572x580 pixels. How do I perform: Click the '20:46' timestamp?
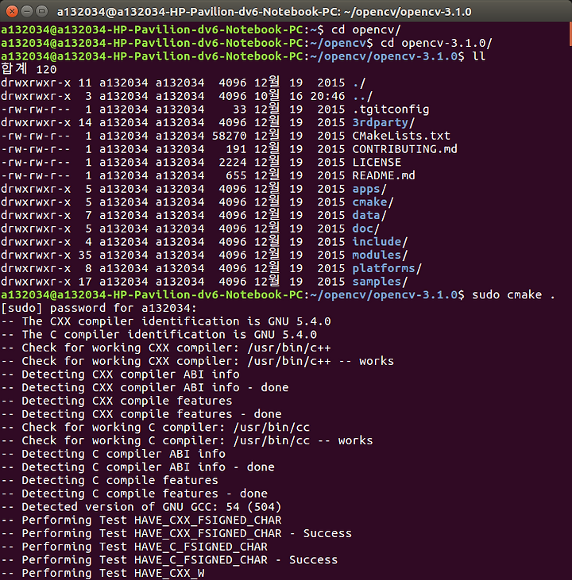tap(327, 96)
